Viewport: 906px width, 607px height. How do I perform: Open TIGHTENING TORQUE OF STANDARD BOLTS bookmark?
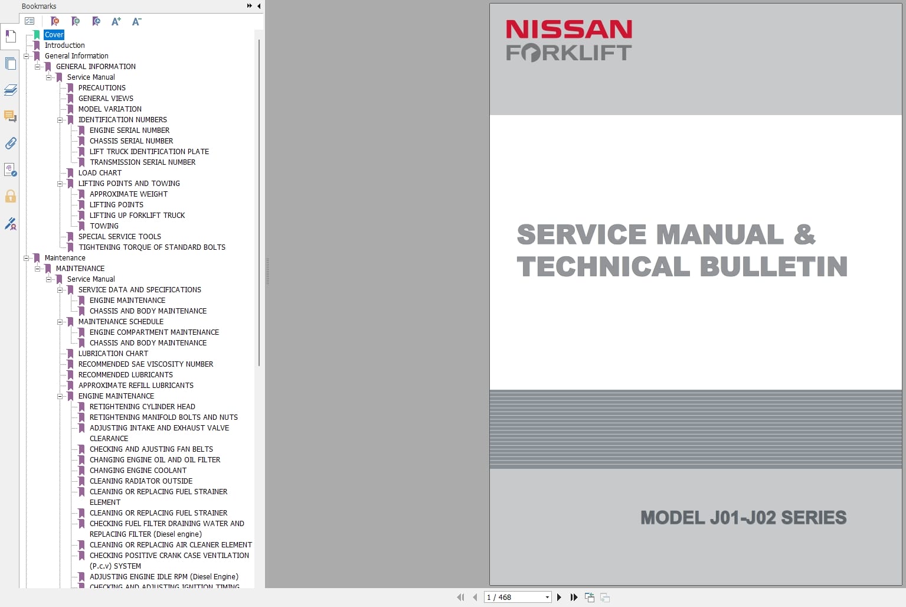[x=152, y=247]
